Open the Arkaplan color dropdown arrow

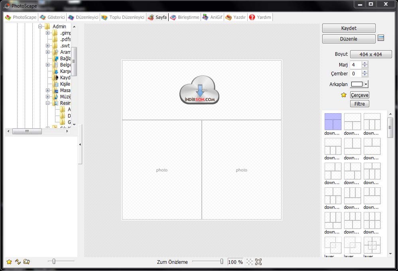tap(366, 84)
